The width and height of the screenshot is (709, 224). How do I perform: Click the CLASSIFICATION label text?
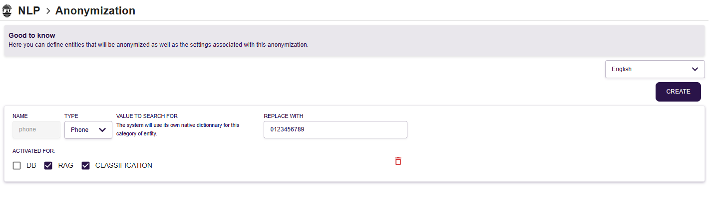pos(124,166)
